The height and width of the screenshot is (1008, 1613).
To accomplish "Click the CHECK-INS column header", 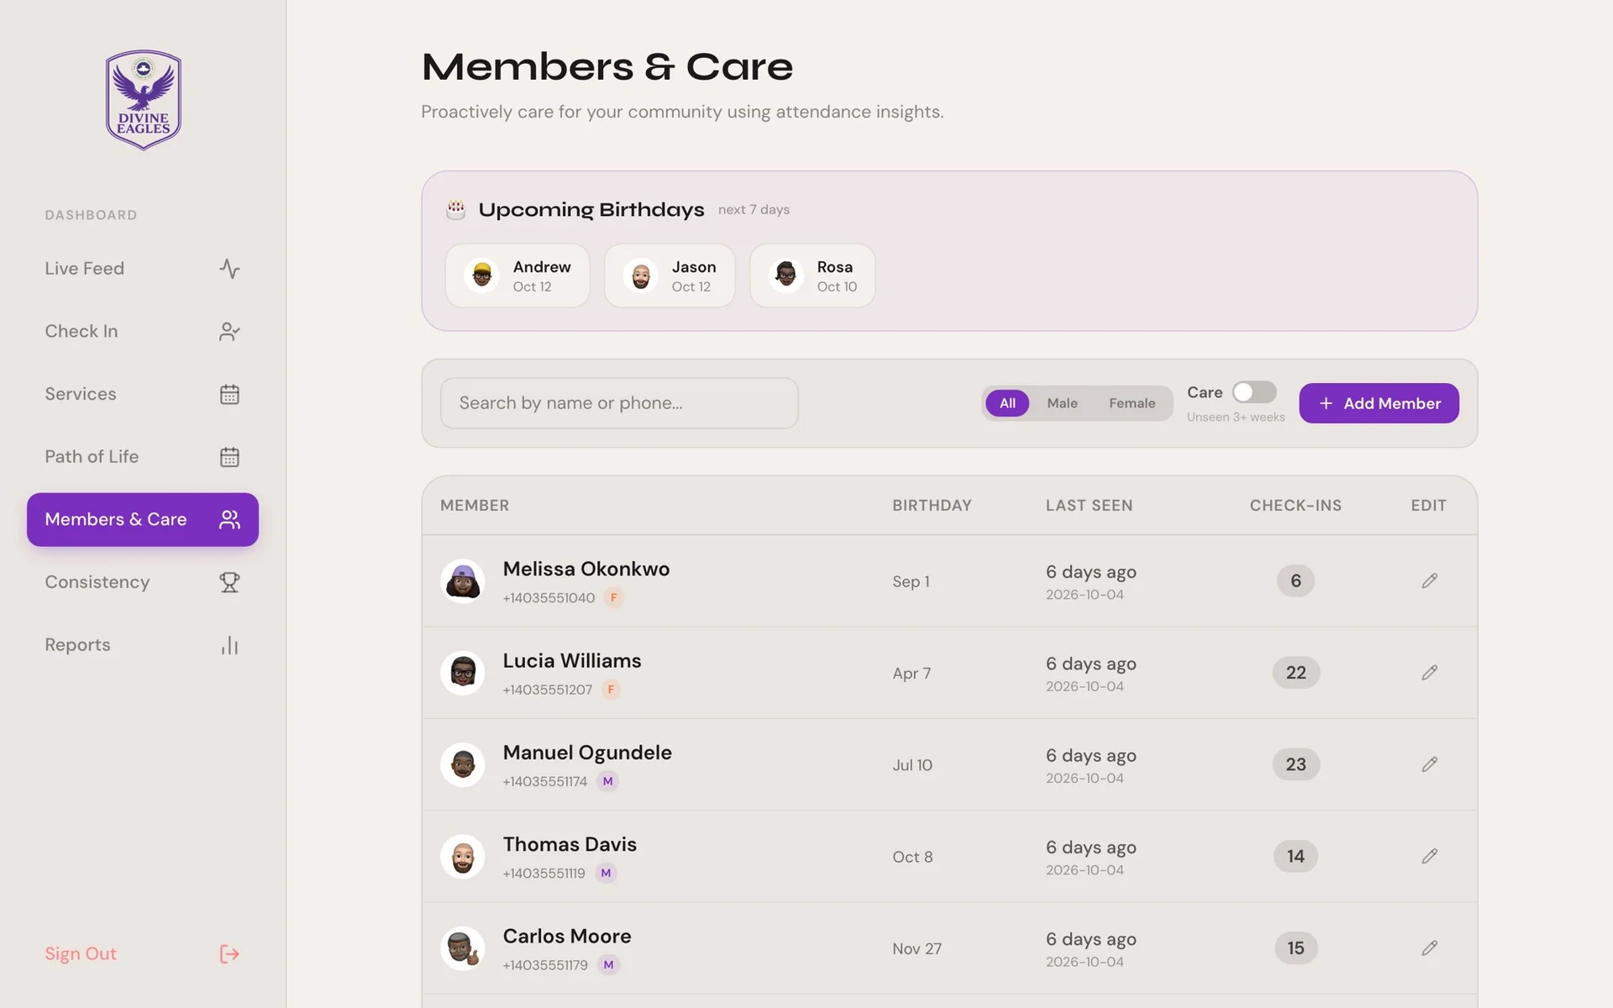I will tap(1295, 506).
